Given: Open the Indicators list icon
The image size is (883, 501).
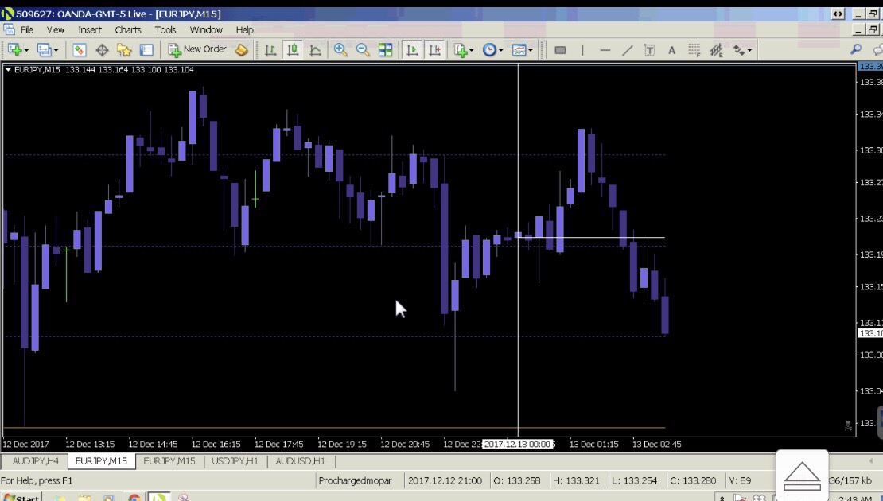Looking at the screenshot, I should click(x=461, y=50).
